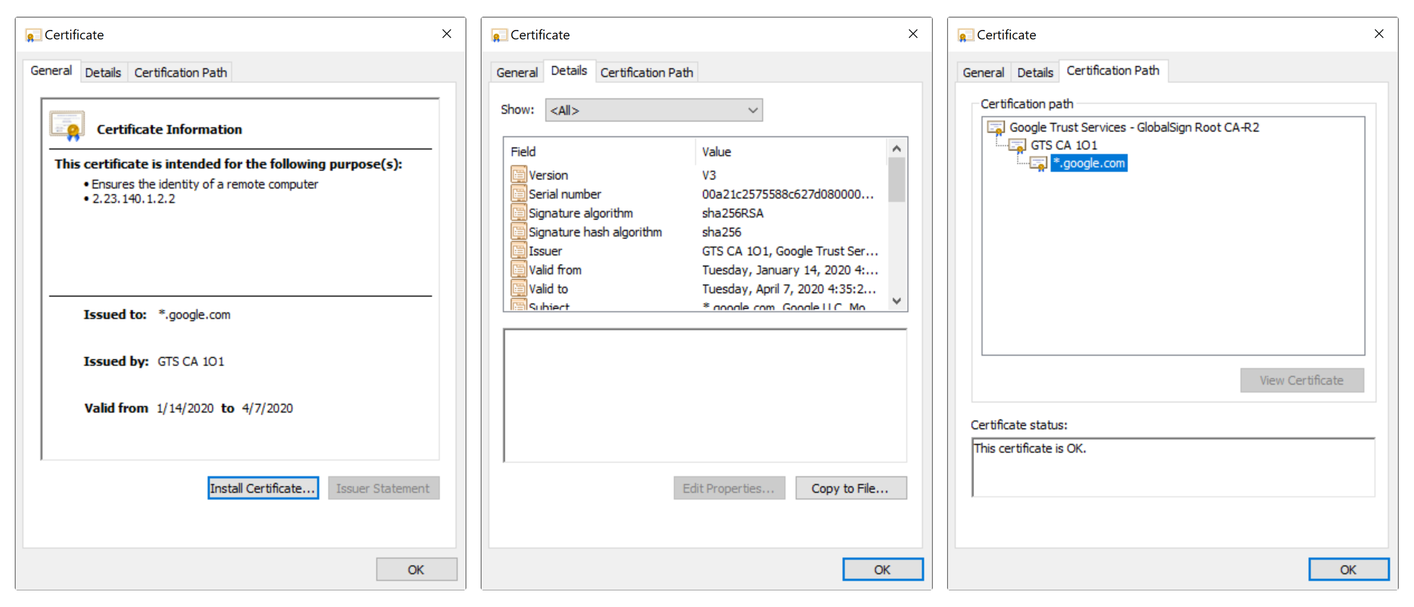
Task: Click the View Certificate button
Action: point(1301,380)
